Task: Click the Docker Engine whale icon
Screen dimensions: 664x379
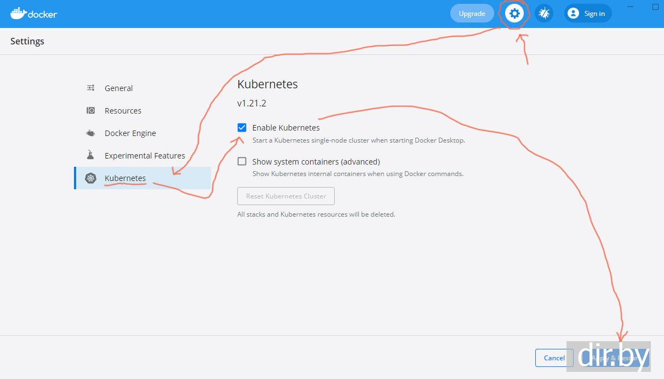Action: [x=91, y=133]
